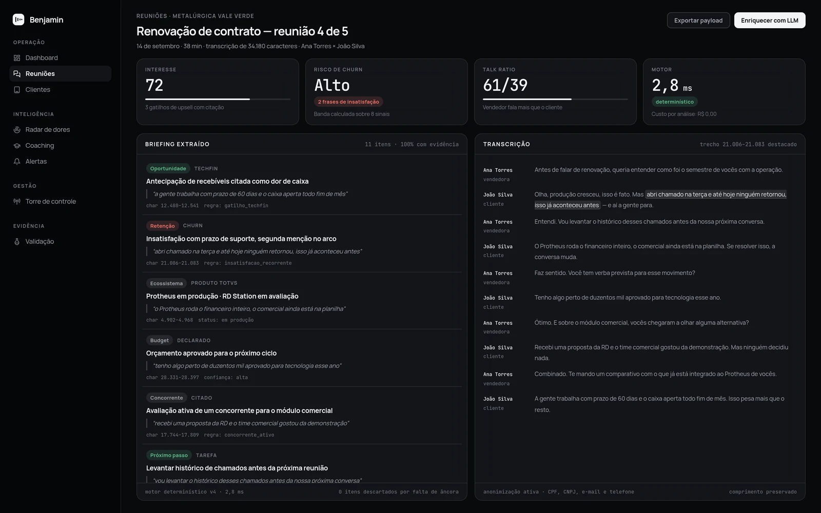The width and height of the screenshot is (821, 513).
Task: Click 'regra: insatisfacao_recorrente' text
Action: click(248, 263)
